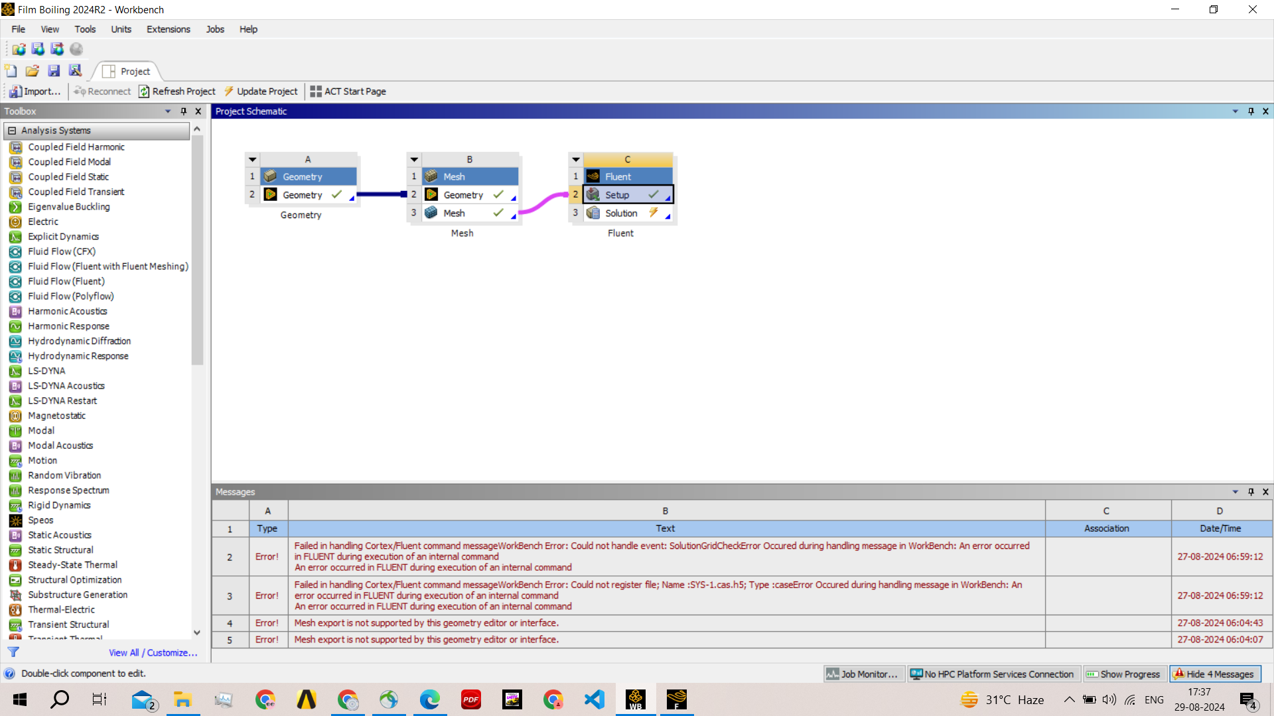The image size is (1274, 716).
Task: Open the Fluent system C dropdown arrow
Action: 576,160
